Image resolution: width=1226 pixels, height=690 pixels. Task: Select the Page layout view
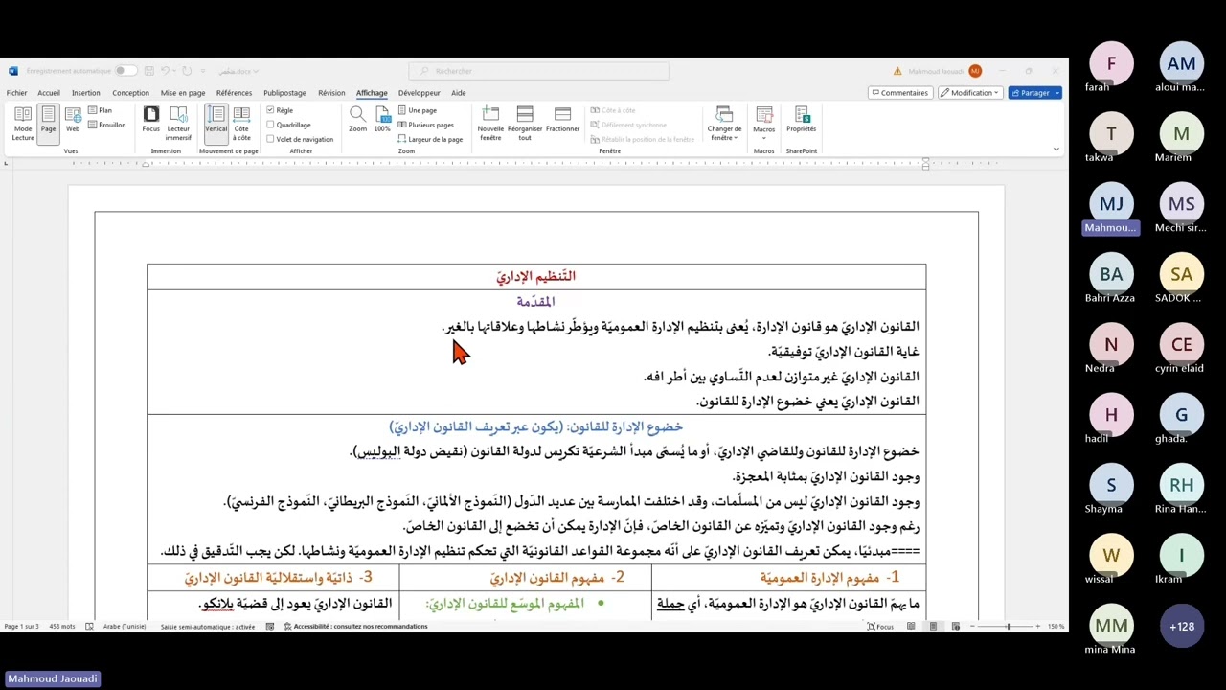pyautogui.click(x=48, y=125)
